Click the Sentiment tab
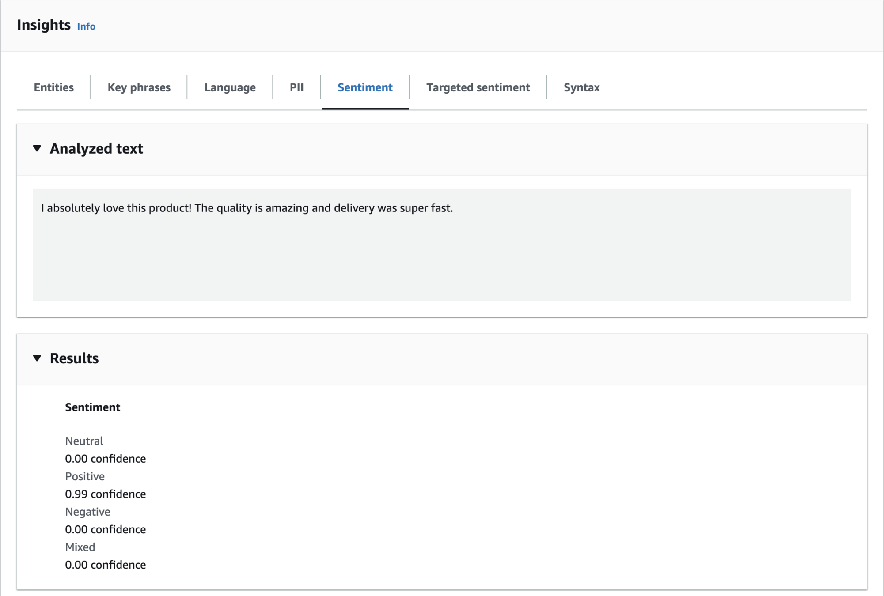Screen dimensions: 884x596 365,87
